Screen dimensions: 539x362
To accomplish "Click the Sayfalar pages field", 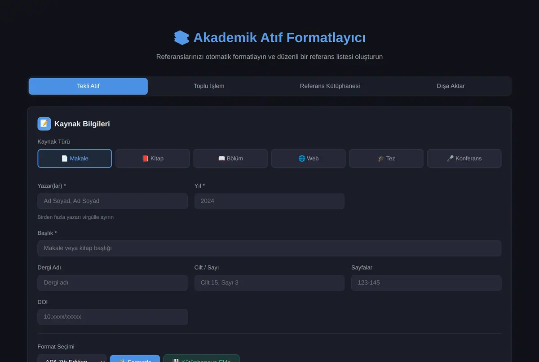I will point(426,283).
